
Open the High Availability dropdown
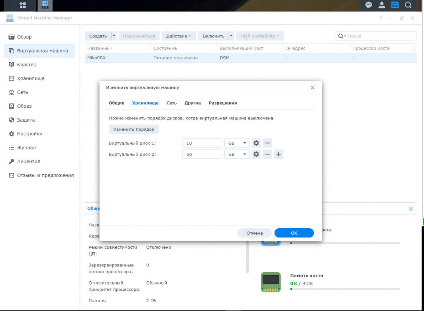point(260,36)
